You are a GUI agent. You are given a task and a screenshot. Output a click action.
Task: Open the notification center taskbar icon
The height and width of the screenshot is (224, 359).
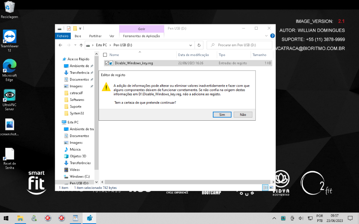350,218
